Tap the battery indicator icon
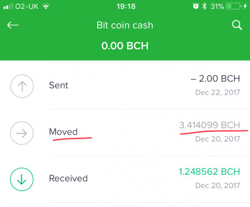The image size is (250, 207). click(233, 6)
